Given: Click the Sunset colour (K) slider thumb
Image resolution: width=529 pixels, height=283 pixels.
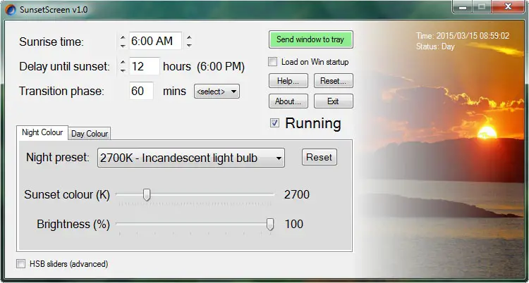Looking at the screenshot, I should [147, 195].
